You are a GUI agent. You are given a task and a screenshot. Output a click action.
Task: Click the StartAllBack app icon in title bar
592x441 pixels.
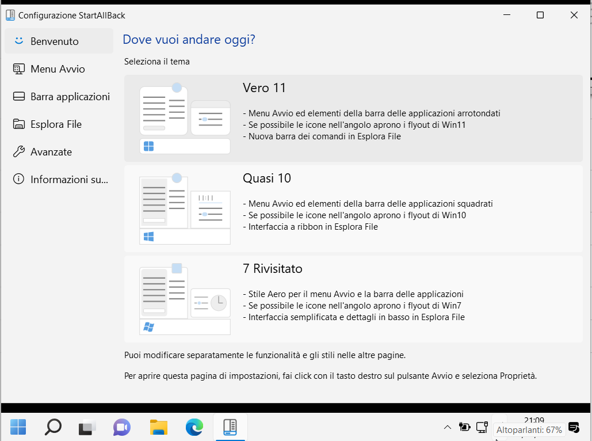(10, 15)
